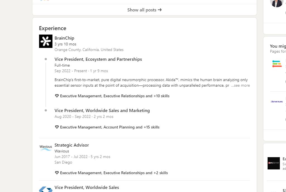Click the BrainChip company logo

coord(46,41)
